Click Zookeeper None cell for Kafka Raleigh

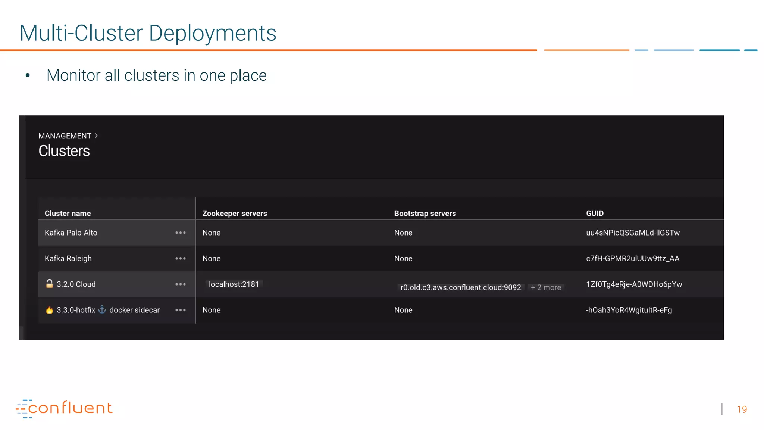click(212, 258)
